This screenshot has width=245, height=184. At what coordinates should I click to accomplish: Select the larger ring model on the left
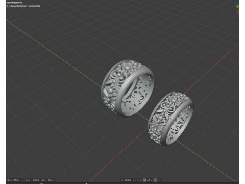127,88
